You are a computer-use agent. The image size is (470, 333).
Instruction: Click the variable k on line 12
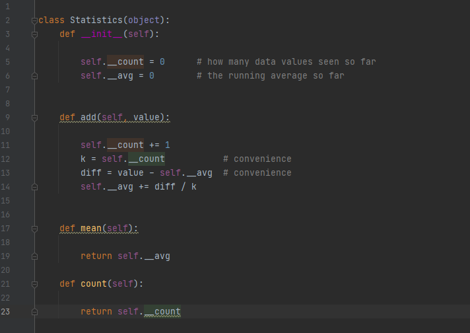(83, 159)
